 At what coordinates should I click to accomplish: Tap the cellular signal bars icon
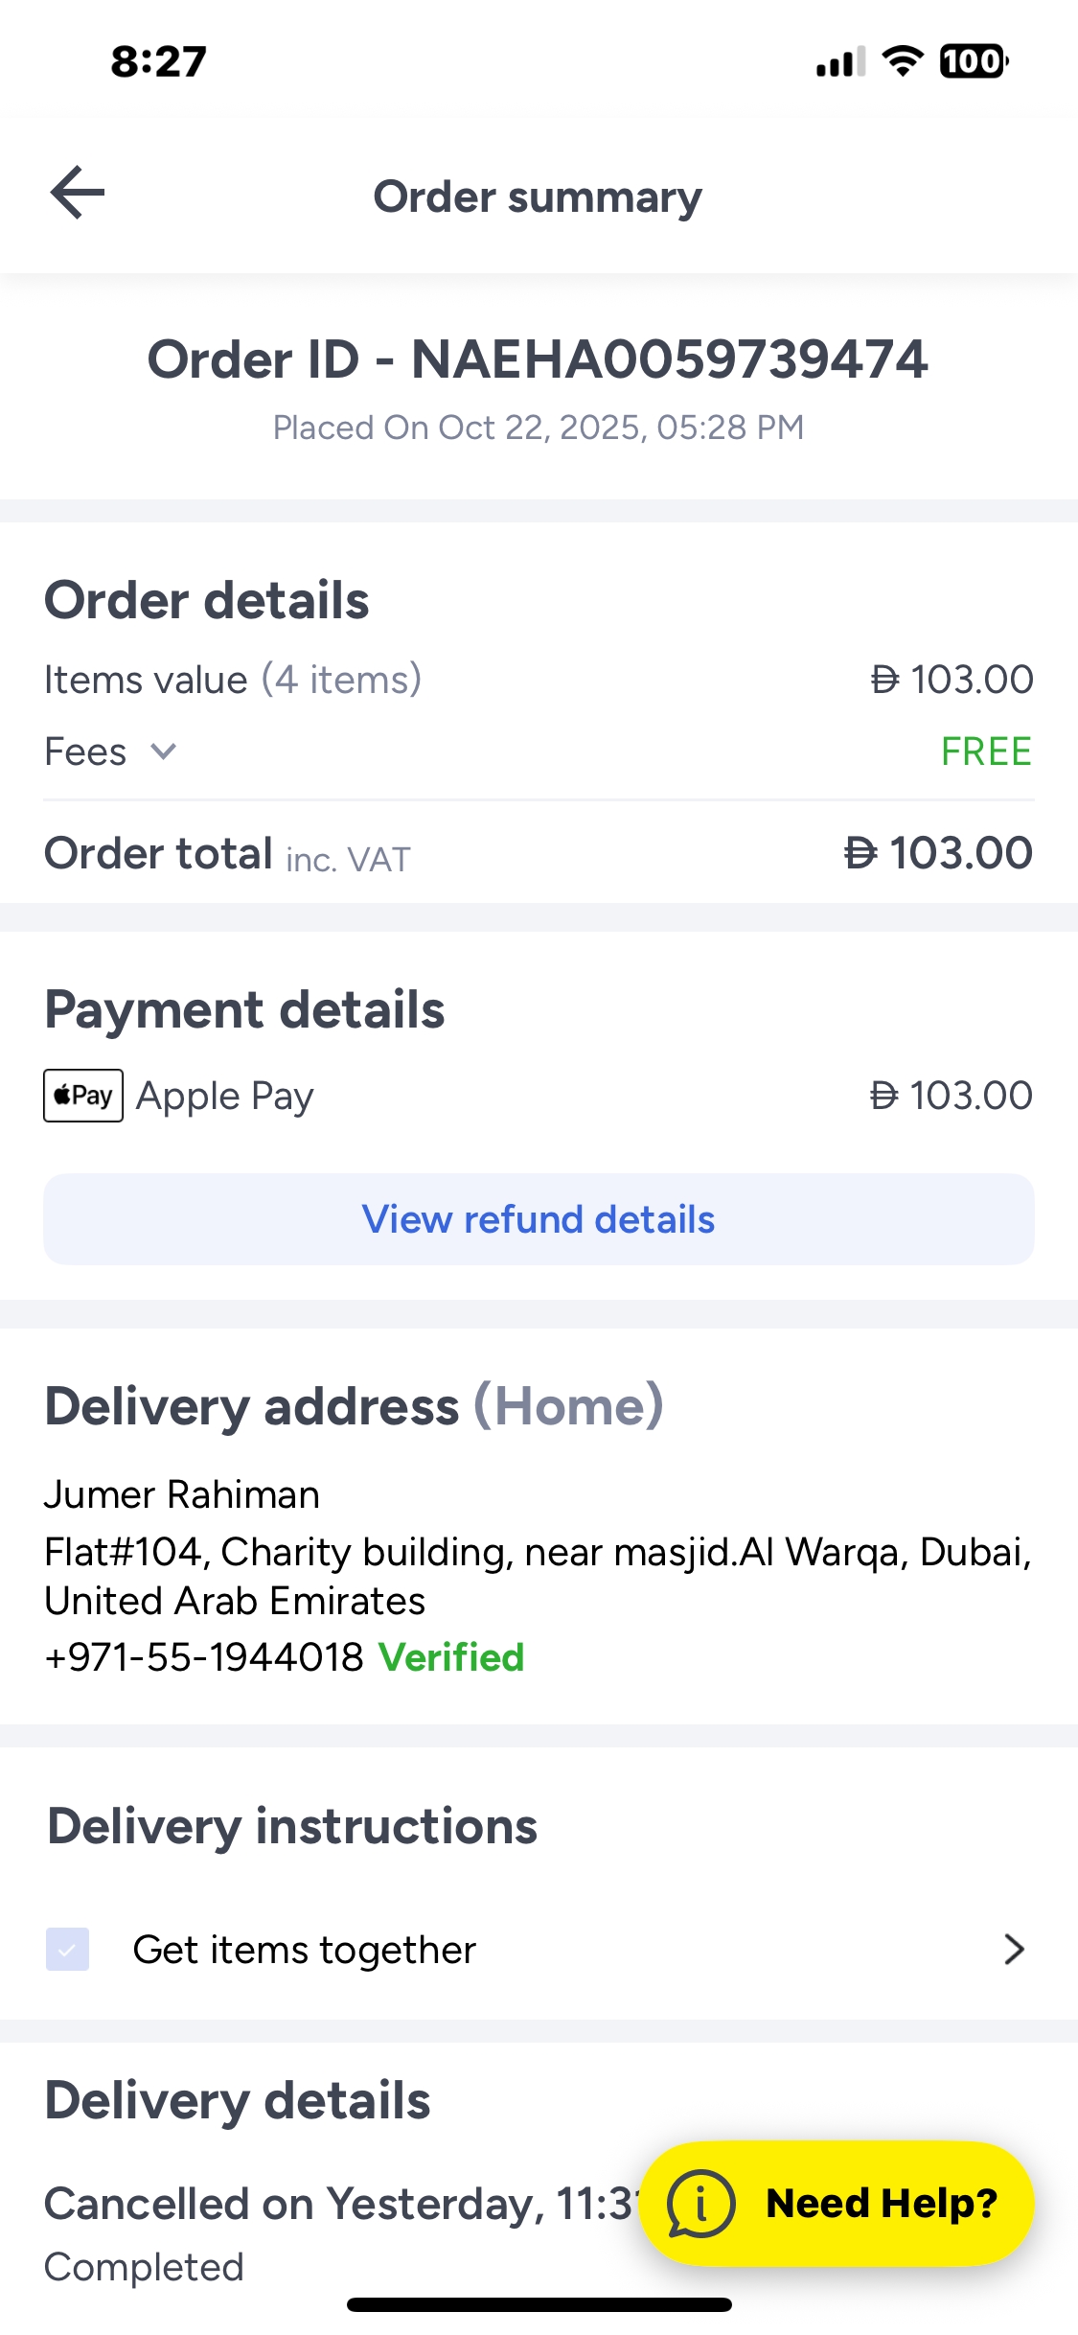[x=840, y=62]
